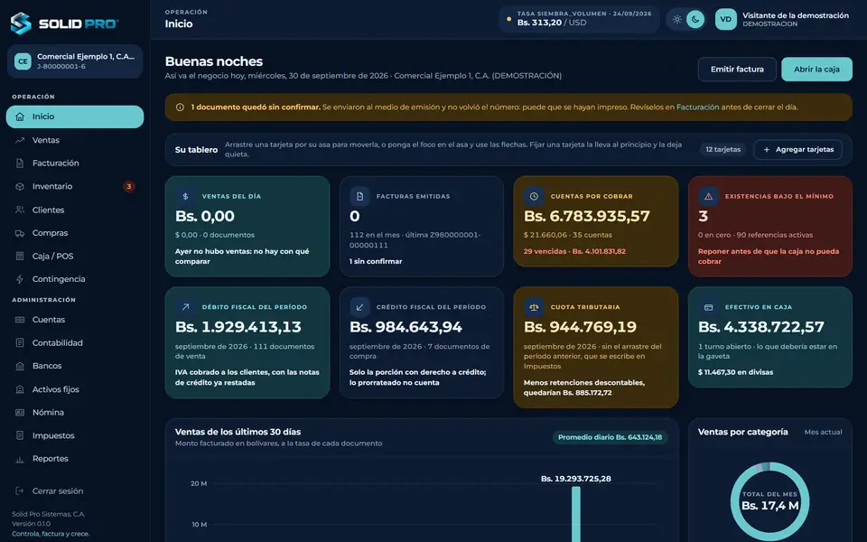This screenshot has height=542, width=867.
Task: Click the Contabilidad ledger icon
Action: point(20,343)
